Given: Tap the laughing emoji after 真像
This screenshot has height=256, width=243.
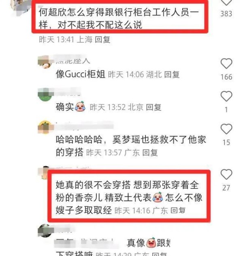Looking at the screenshot, I should [151, 243].
